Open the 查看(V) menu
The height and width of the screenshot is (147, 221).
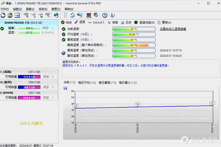tap(30, 9)
